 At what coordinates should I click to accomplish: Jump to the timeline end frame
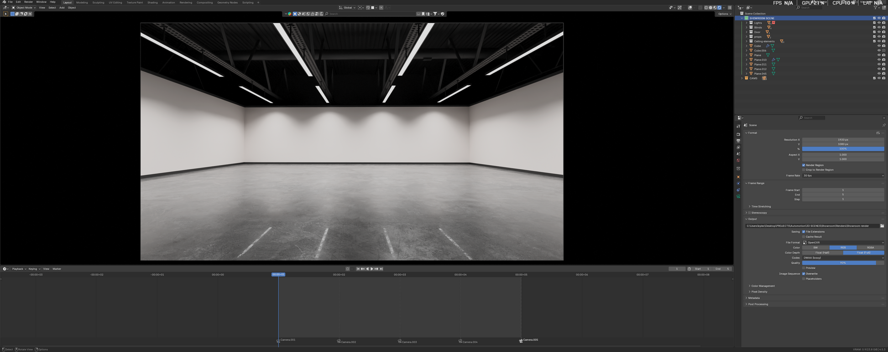[x=381, y=269]
